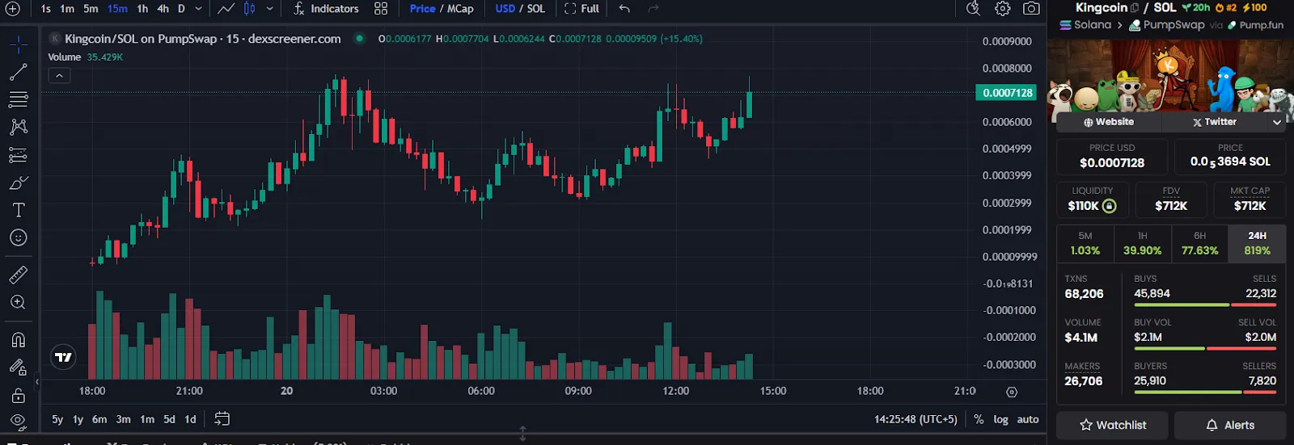The height and width of the screenshot is (445, 1294).
Task: Add Kingcoin to Watchlist
Action: (x=1113, y=425)
